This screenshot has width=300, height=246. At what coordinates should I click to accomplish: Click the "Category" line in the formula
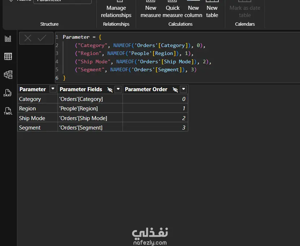tap(140, 45)
